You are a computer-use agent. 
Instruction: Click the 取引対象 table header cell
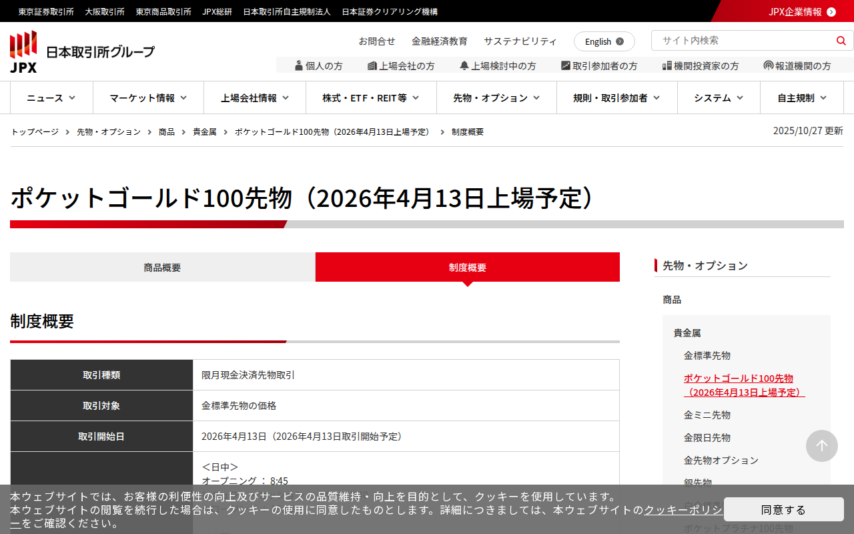[x=101, y=406]
